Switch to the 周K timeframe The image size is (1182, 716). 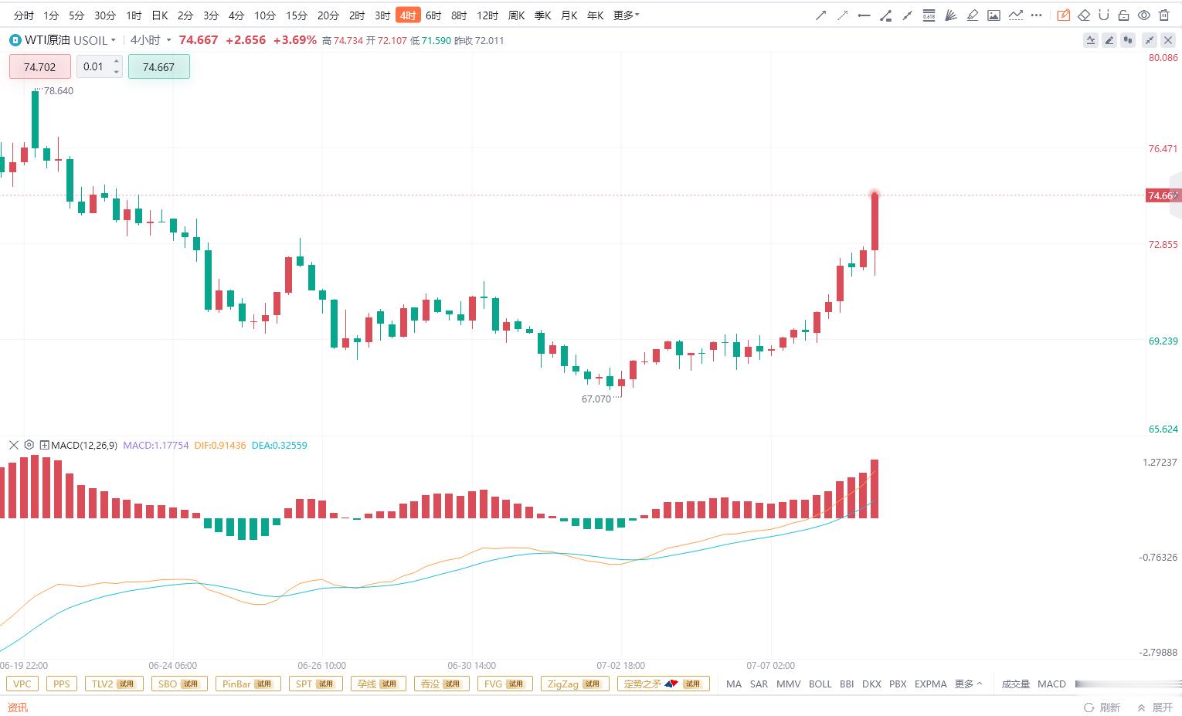(x=517, y=15)
